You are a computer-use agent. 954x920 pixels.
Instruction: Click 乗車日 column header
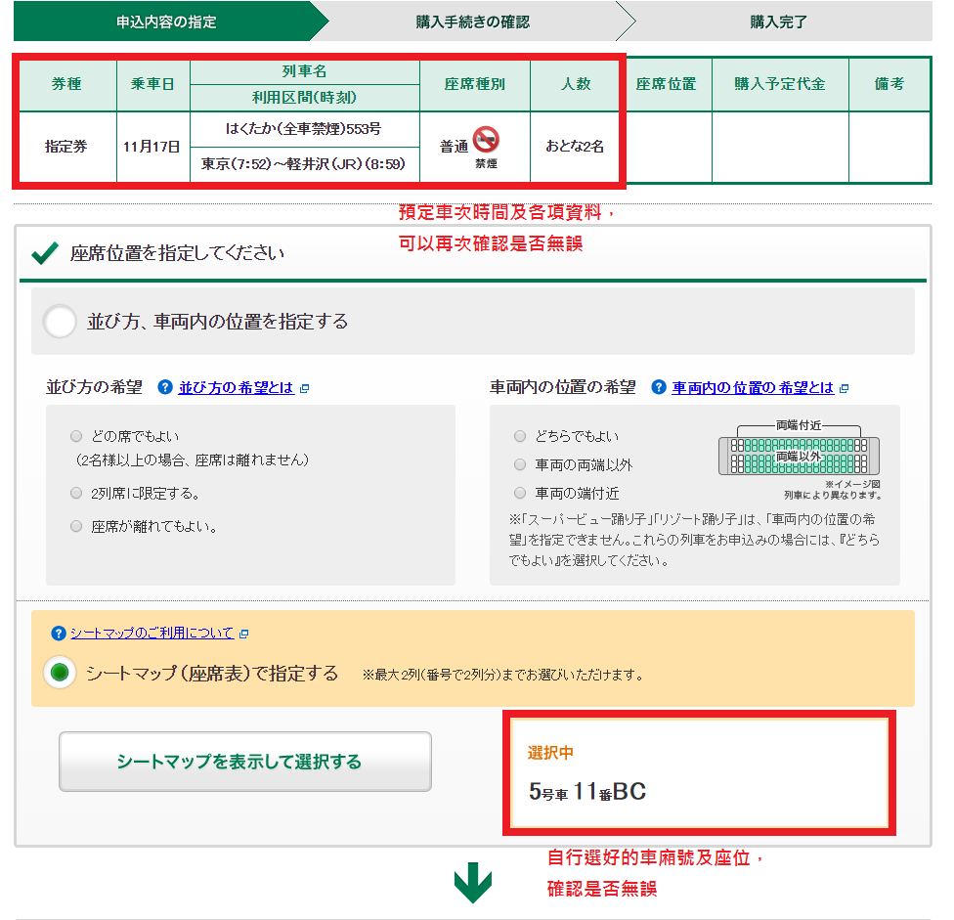[x=152, y=84]
